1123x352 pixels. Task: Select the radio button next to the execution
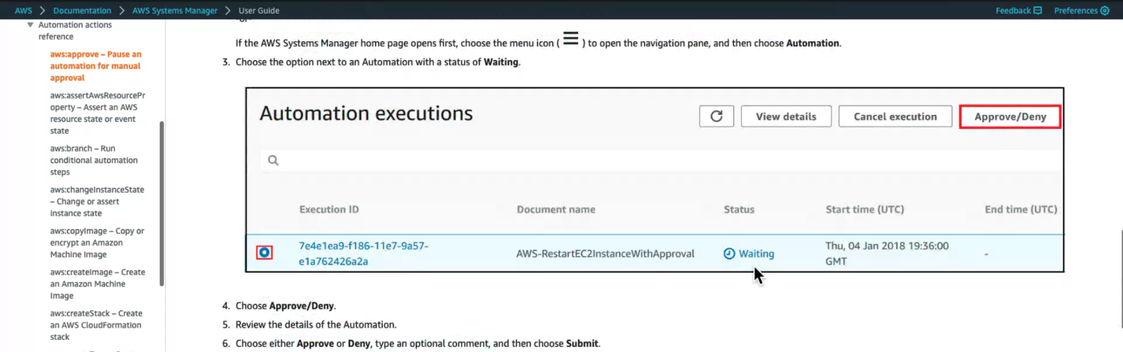tap(265, 253)
